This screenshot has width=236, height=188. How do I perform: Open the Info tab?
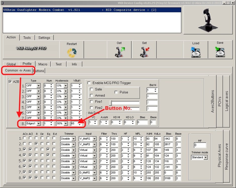point(74,64)
